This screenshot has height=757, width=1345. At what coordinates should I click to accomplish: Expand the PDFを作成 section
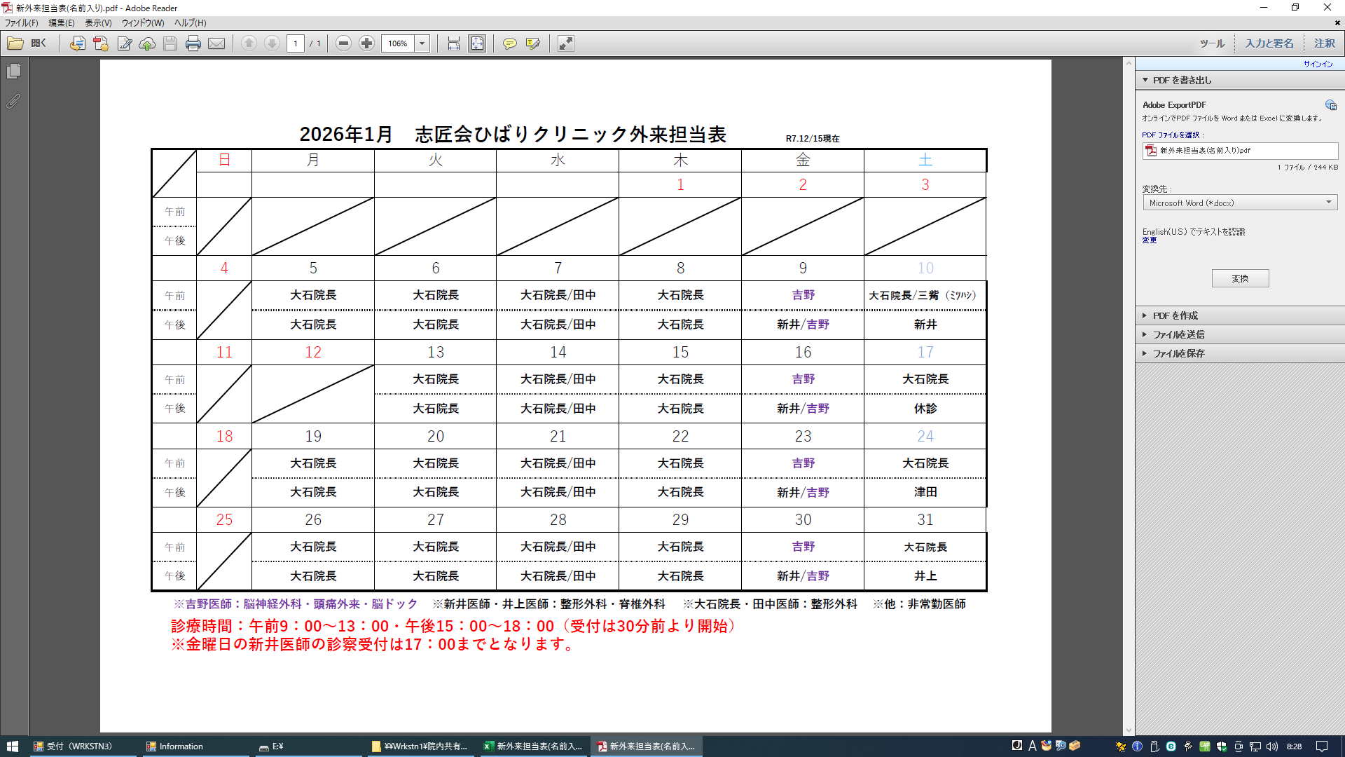(x=1175, y=315)
